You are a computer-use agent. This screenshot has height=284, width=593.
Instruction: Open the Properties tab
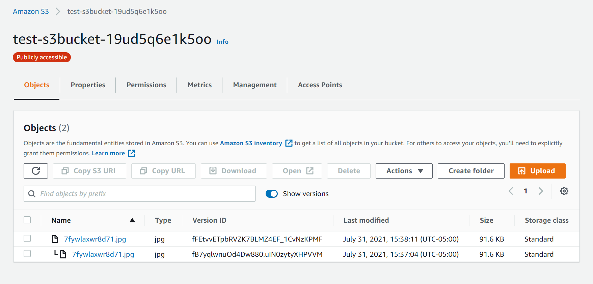pyautogui.click(x=88, y=85)
